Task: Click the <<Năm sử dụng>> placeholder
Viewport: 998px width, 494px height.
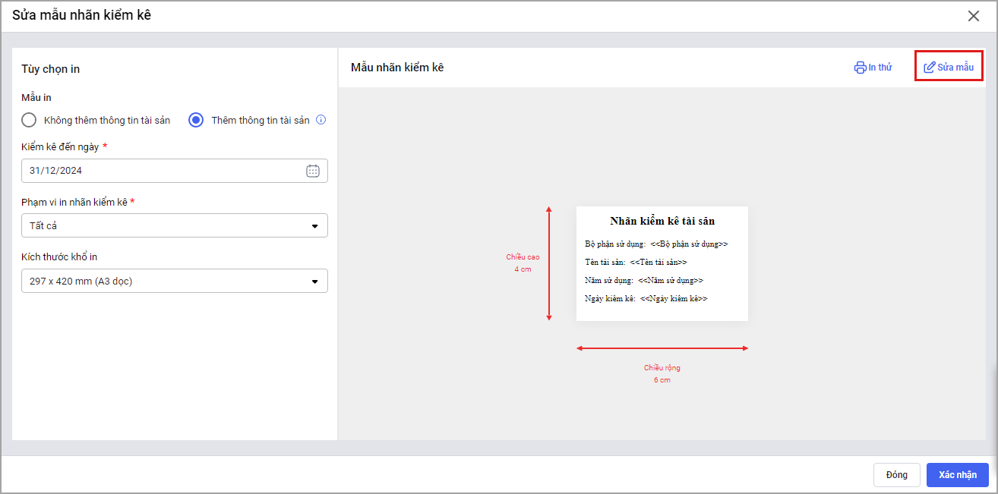Action: point(670,280)
